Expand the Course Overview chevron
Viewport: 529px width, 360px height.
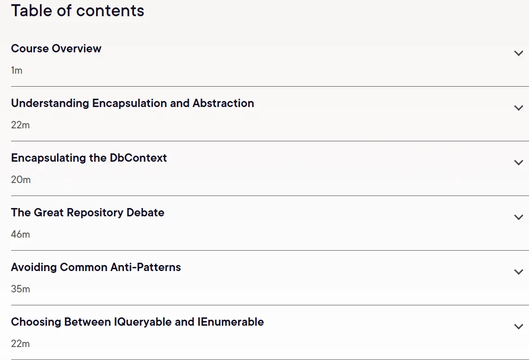pos(518,53)
